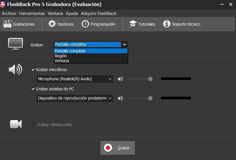Viewport: 236px width, 160px height.
Task: Click the Opciones toolbar label
Action: tap(66, 24)
